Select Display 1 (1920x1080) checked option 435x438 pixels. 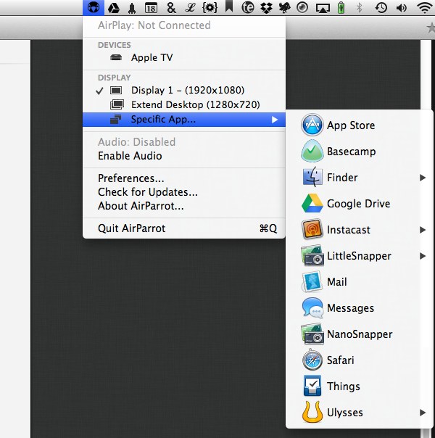pos(184,90)
